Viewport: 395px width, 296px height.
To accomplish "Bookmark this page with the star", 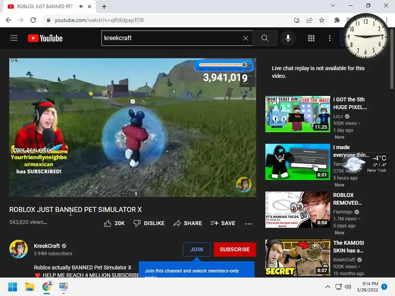I will pos(322,20).
